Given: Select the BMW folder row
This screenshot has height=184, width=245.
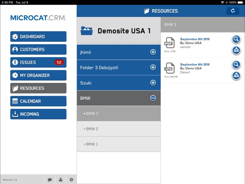Looking at the screenshot, I should click(x=119, y=98).
